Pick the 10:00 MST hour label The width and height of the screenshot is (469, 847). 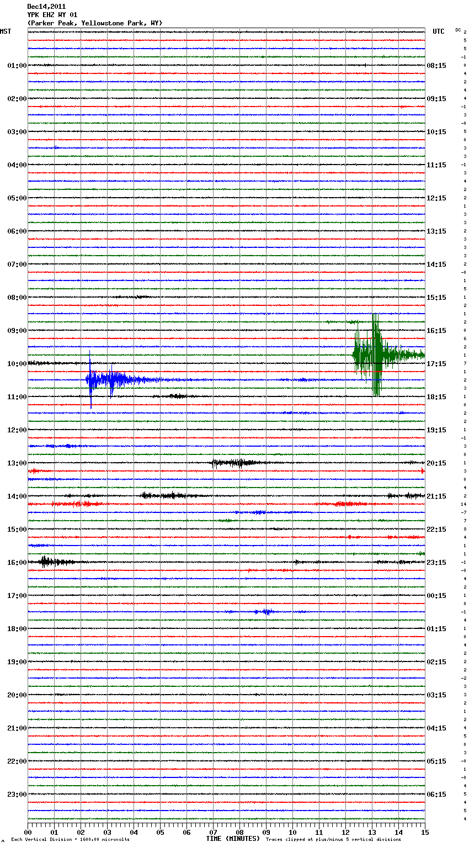click(17, 364)
